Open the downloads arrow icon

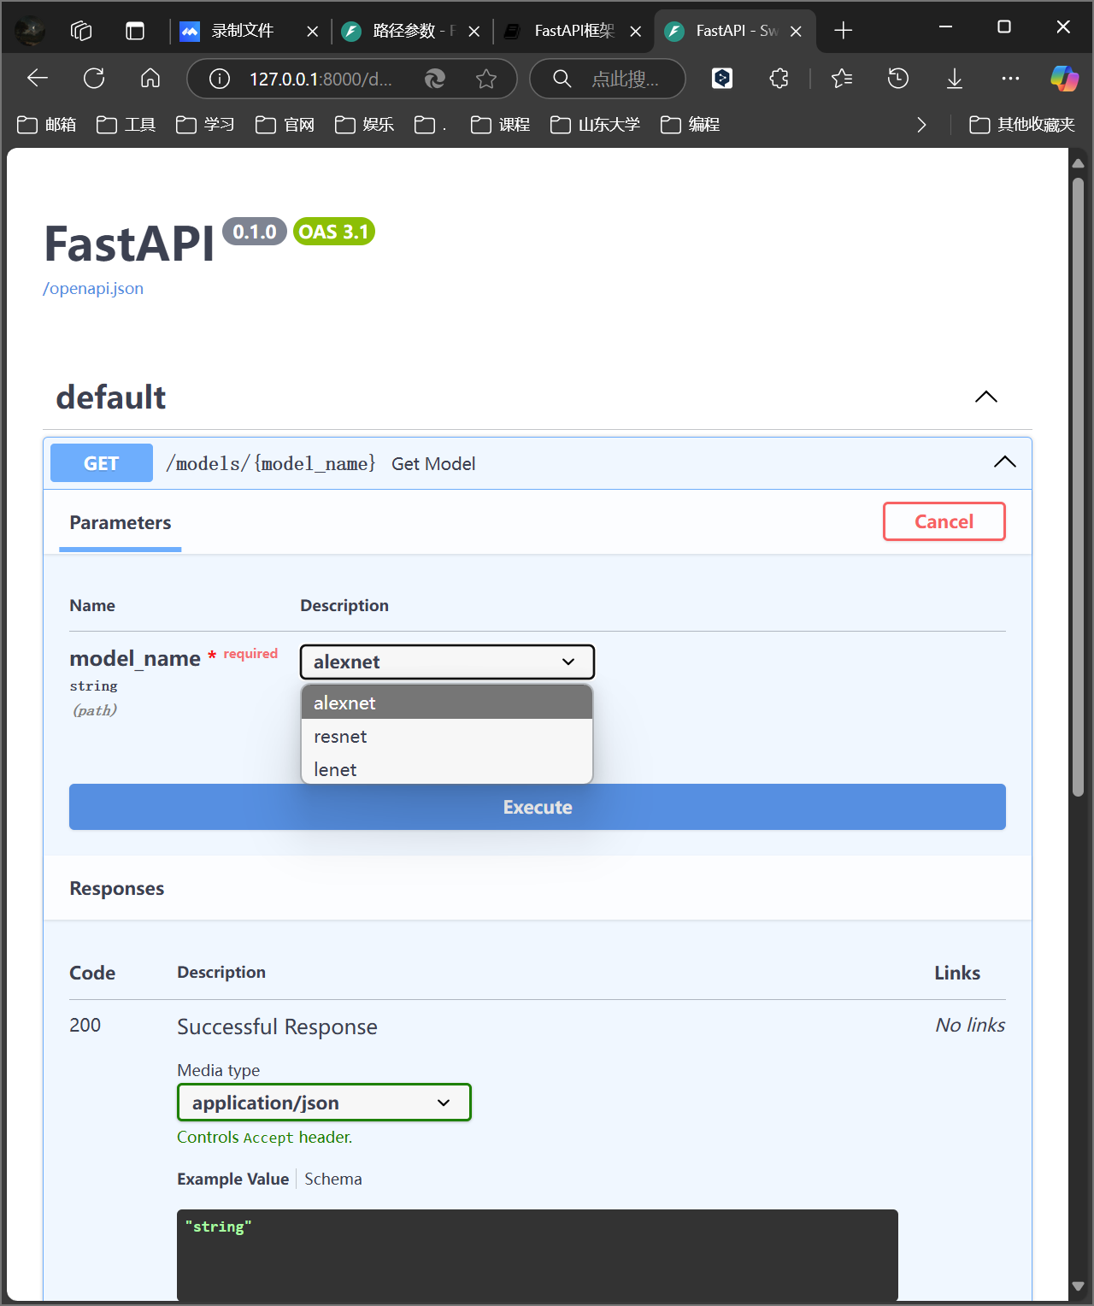955,79
